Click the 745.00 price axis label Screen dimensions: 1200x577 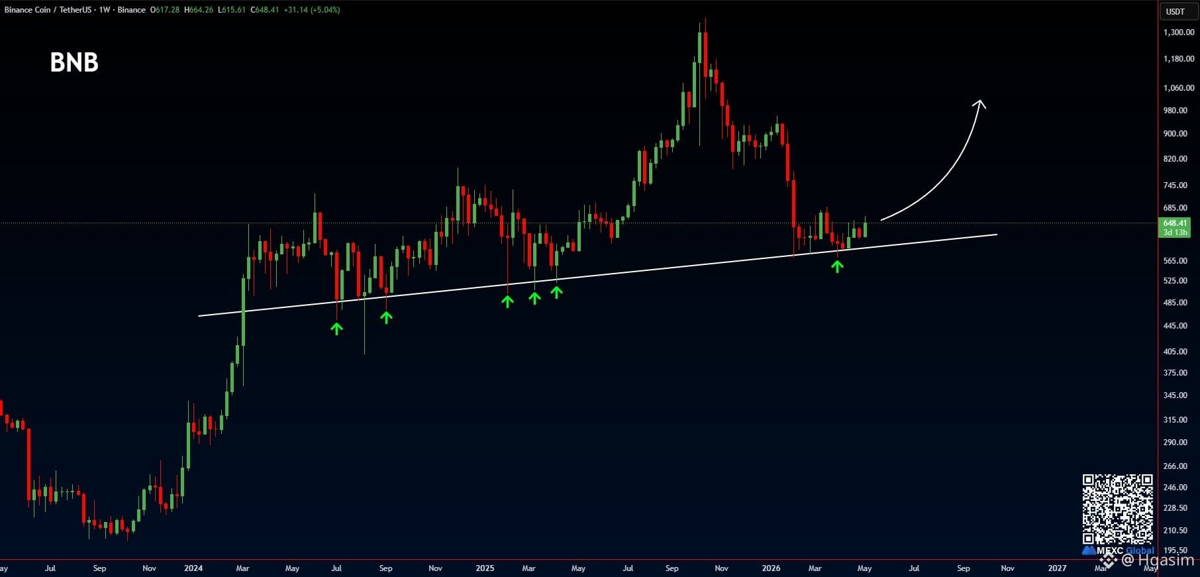pos(1175,185)
